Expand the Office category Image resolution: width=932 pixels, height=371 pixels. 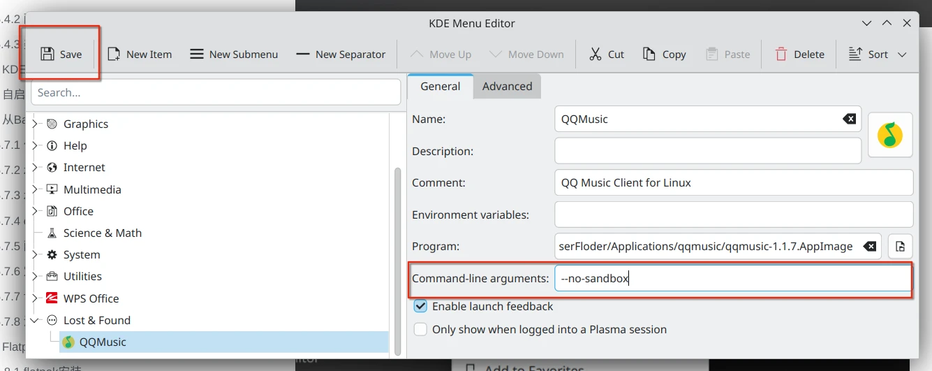35,212
